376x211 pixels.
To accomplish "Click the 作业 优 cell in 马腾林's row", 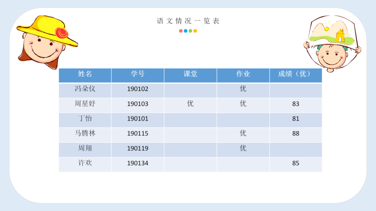I will point(243,135).
